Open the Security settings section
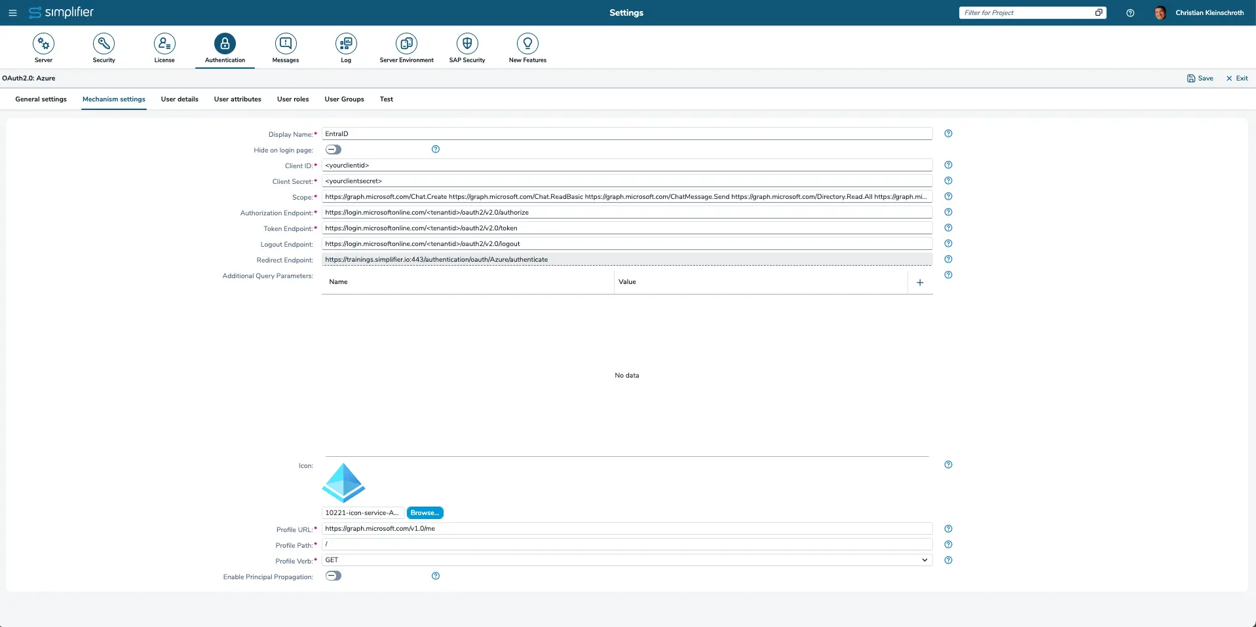The width and height of the screenshot is (1256, 627). click(x=104, y=47)
